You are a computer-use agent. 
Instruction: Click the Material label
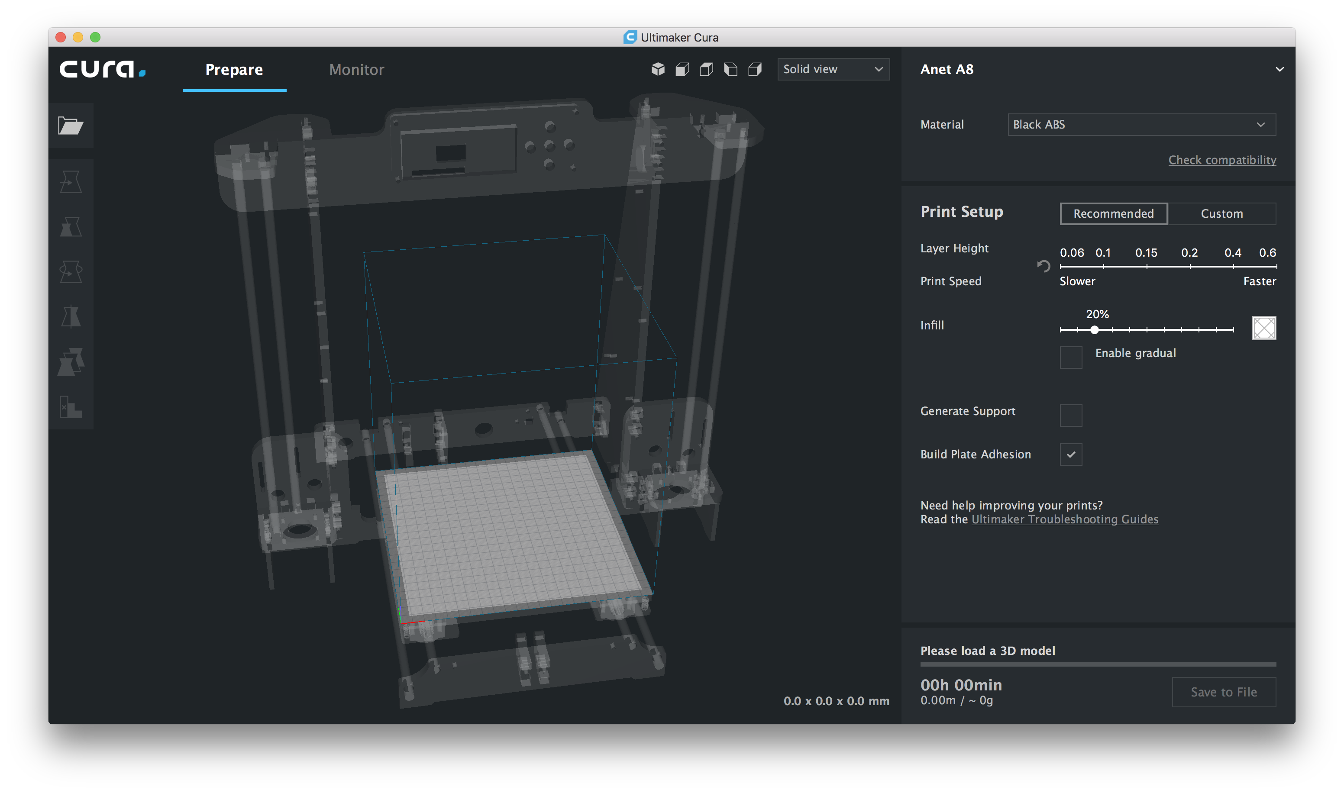point(942,125)
